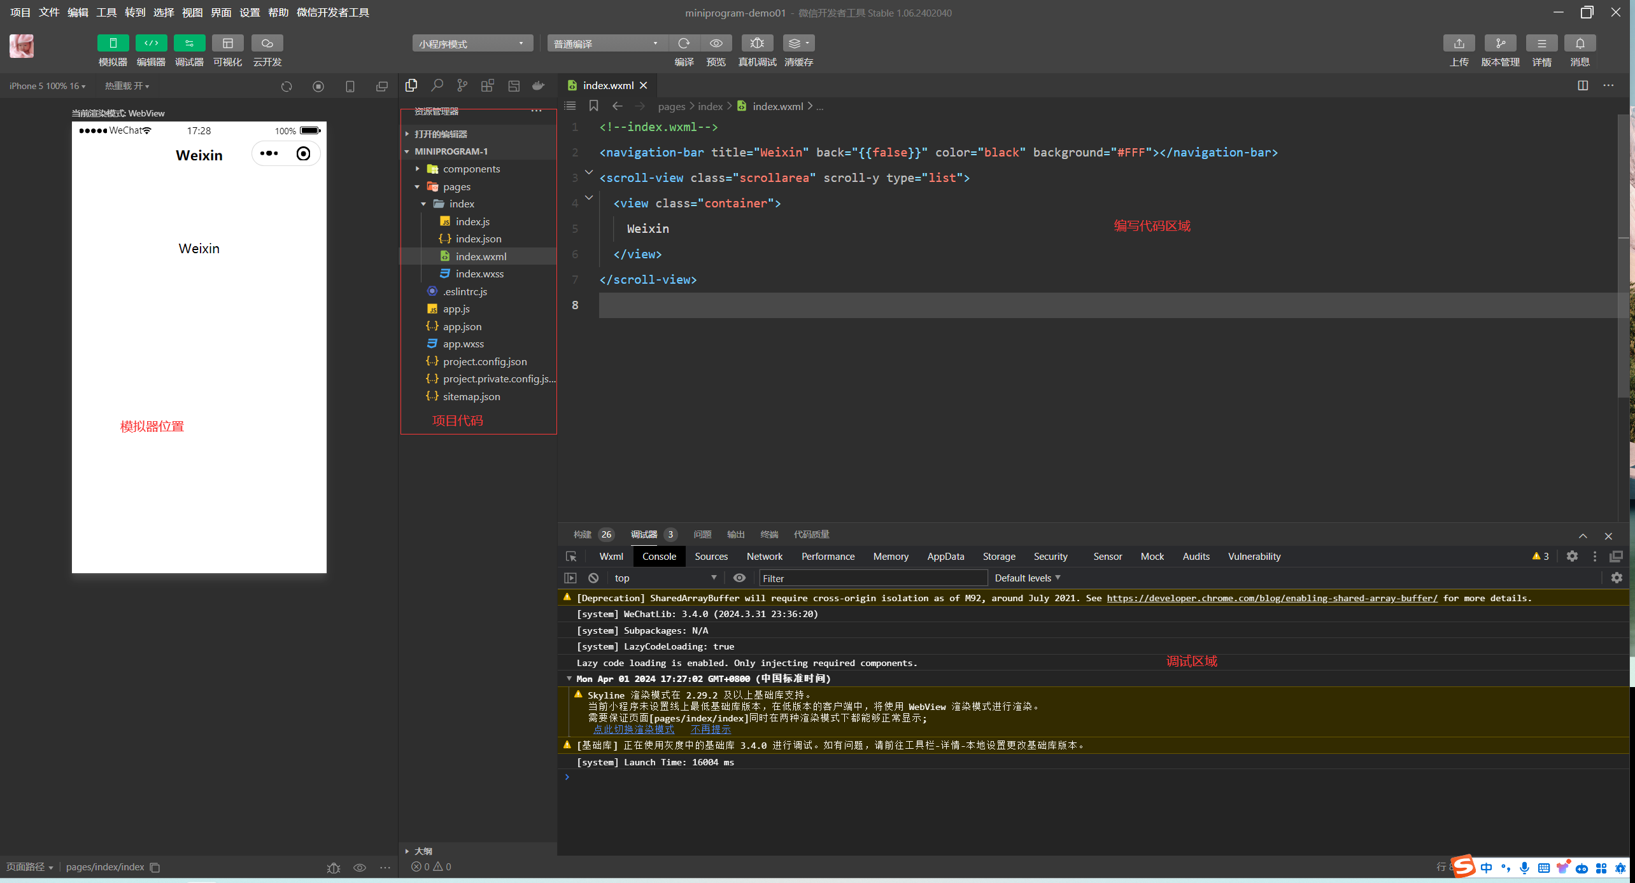Click the element inspector picker icon
The height and width of the screenshot is (883, 1635).
pos(571,556)
